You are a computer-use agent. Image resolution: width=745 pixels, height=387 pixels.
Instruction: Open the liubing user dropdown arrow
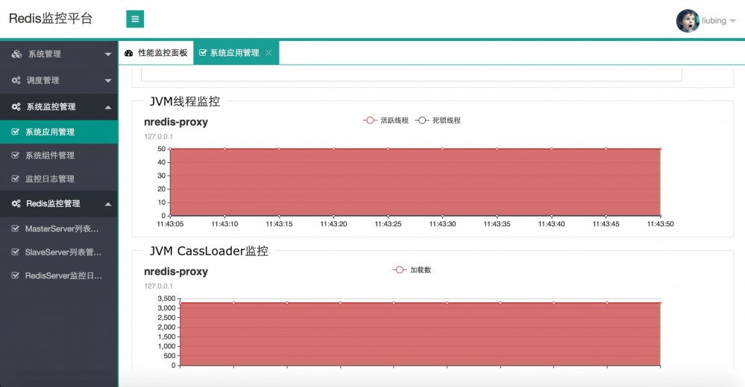(x=732, y=21)
